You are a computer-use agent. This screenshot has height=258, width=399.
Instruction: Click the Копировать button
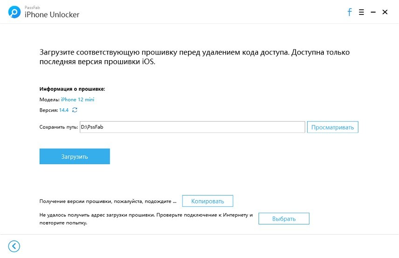tap(208, 201)
